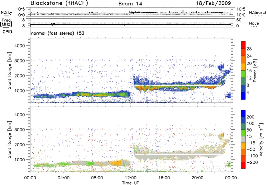Click the "−100" label on velocity scale
Screen dimensions: 267x185
pyautogui.click(x=252, y=156)
